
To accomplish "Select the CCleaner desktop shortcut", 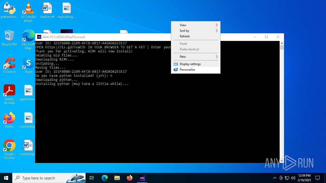I will click(x=9, y=65).
